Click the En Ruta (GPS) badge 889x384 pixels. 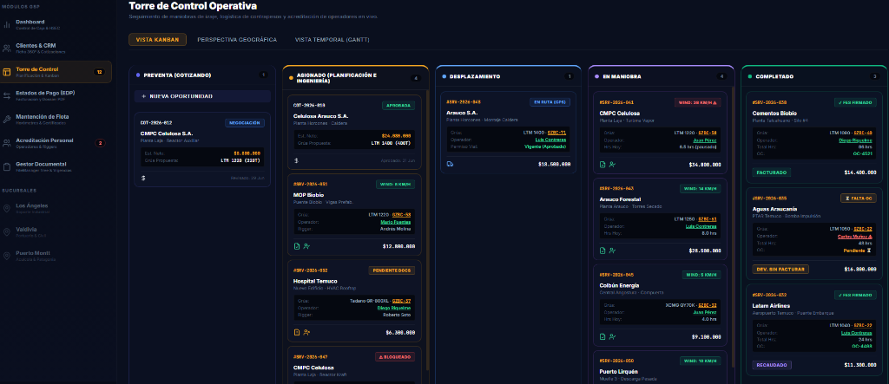click(550, 102)
